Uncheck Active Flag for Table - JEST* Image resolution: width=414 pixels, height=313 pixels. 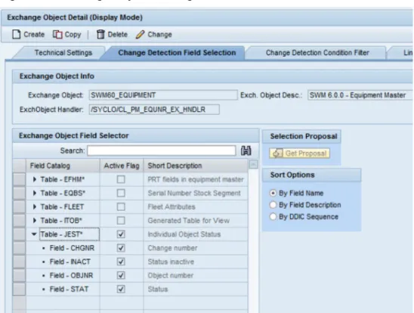[121, 234]
